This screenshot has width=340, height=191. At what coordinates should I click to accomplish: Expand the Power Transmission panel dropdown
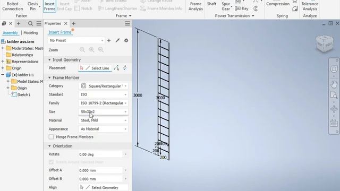click(x=253, y=16)
